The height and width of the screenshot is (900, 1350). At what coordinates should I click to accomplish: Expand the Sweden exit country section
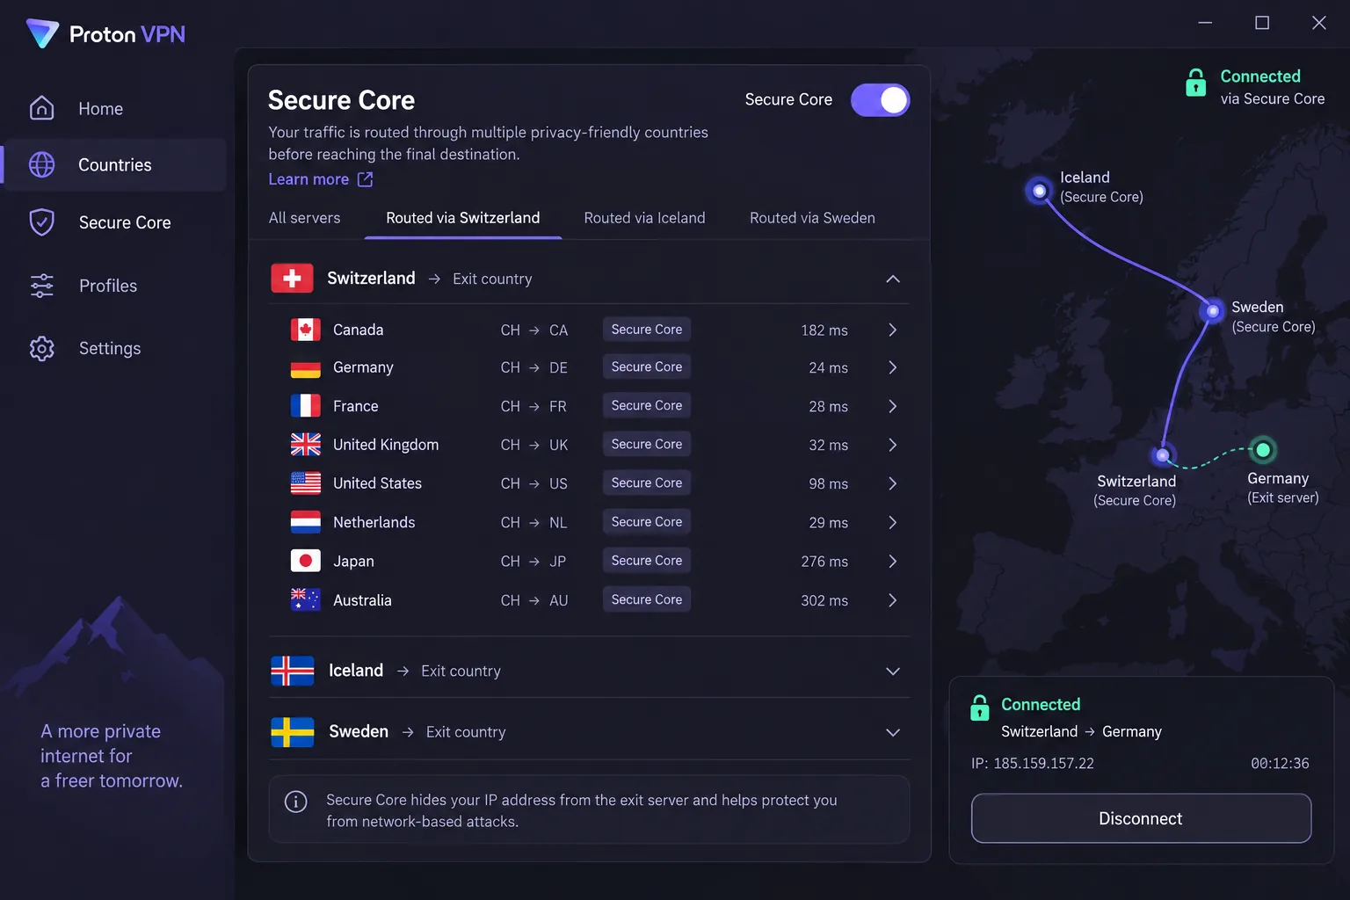893,732
